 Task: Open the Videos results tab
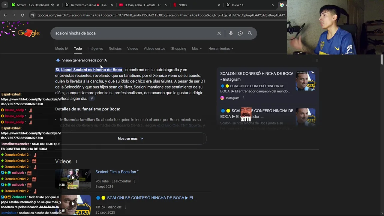pyautogui.click(x=133, y=49)
